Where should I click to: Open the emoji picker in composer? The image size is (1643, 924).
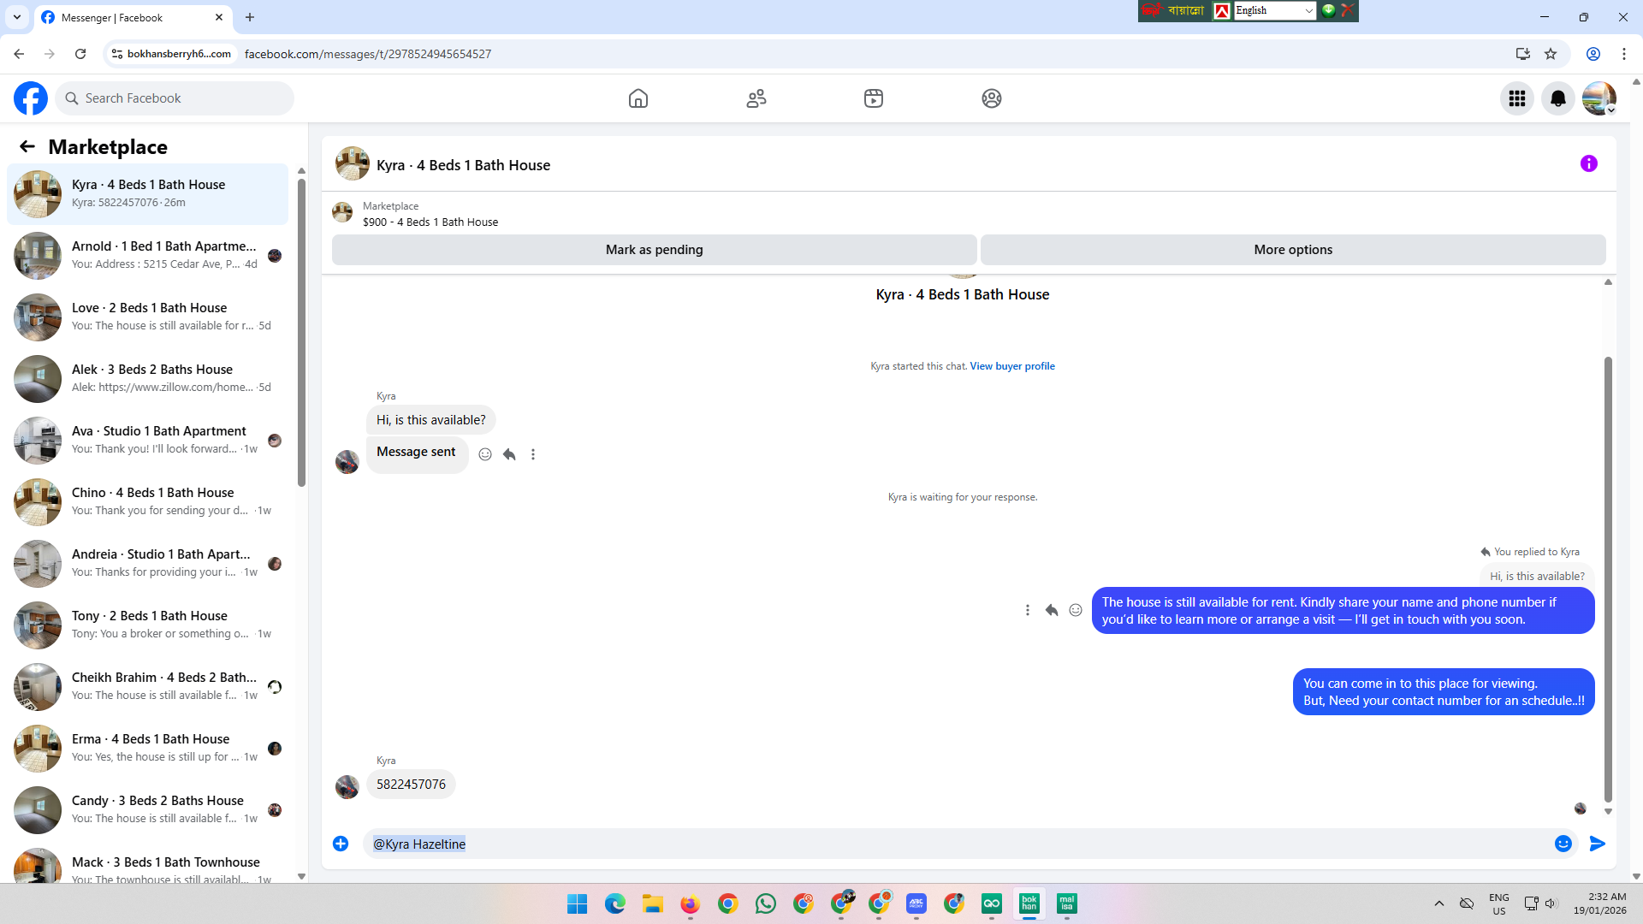[x=1563, y=844]
